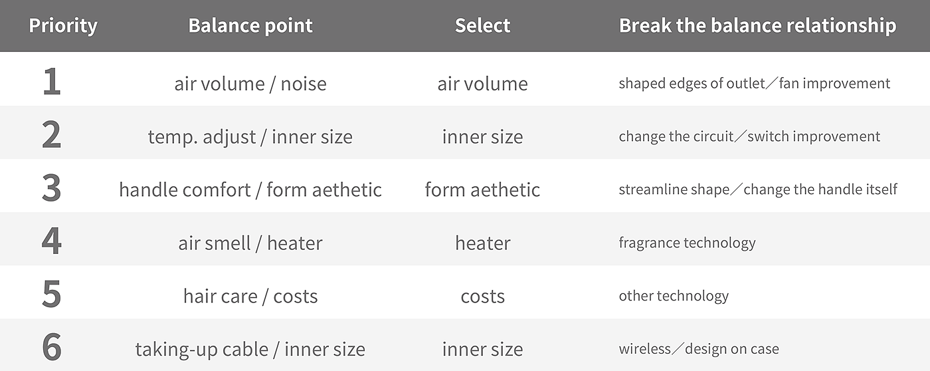Select priority number 2
The height and width of the screenshot is (371, 930).
pos(51,136)
